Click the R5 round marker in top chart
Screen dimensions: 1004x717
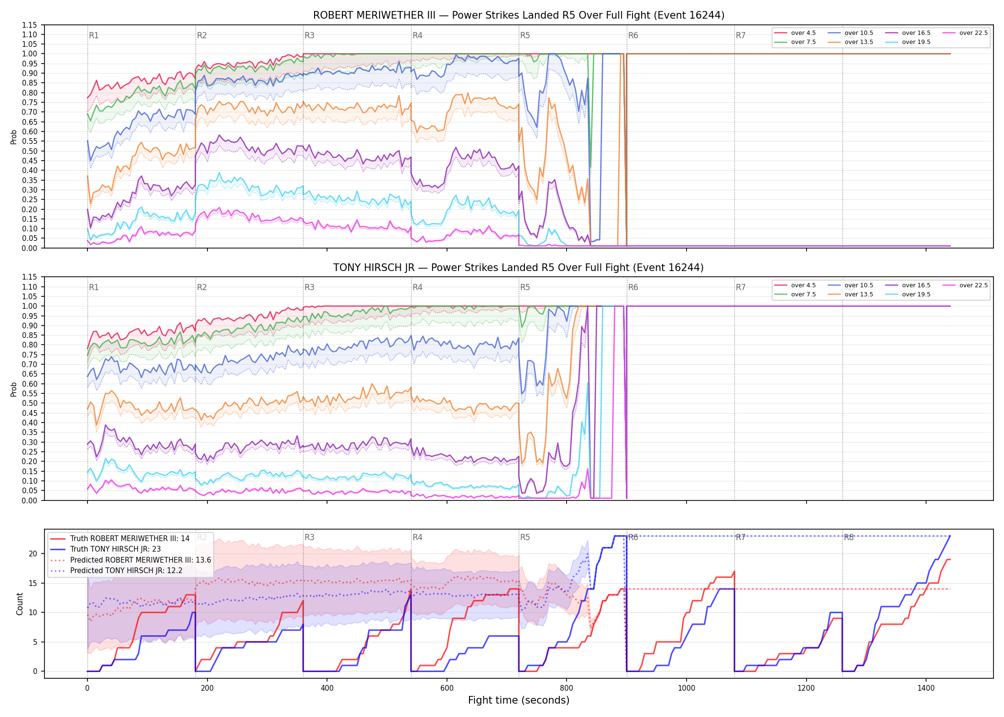[x=525, y=35]
